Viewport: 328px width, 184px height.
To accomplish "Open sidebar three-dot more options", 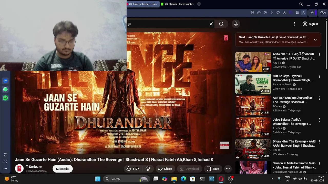I will [5, 168].
